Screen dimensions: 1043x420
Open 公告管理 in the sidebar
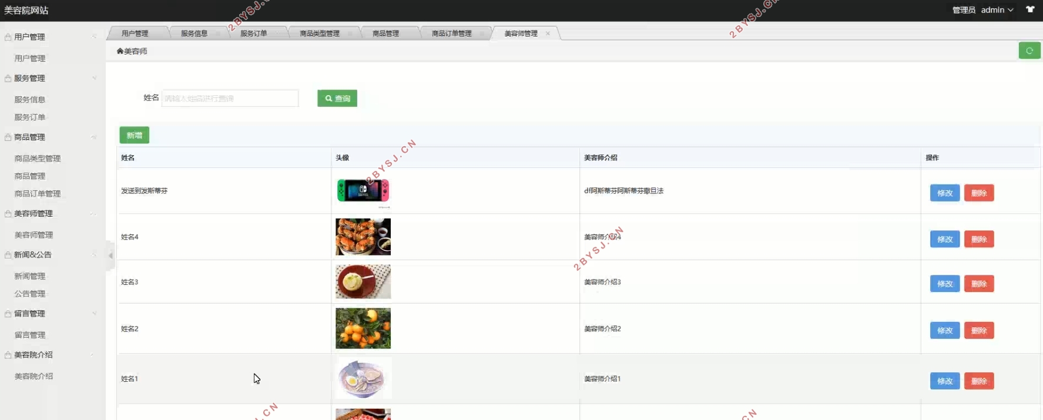[x=30, y=293]
